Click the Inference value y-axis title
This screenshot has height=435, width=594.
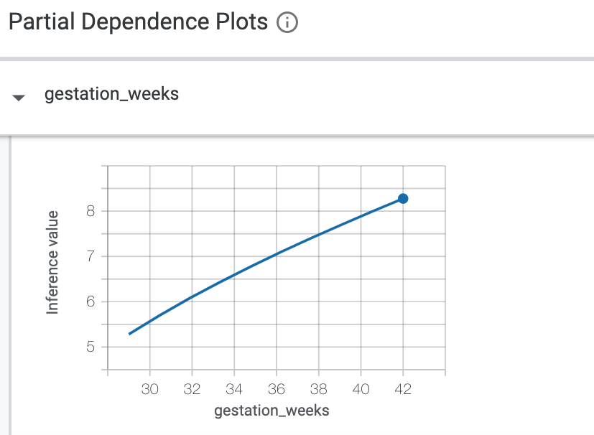[52, 262]
